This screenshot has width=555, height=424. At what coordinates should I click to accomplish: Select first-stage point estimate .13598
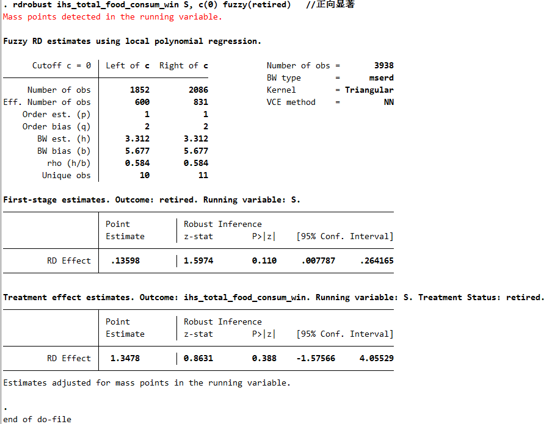coord(125,261)
